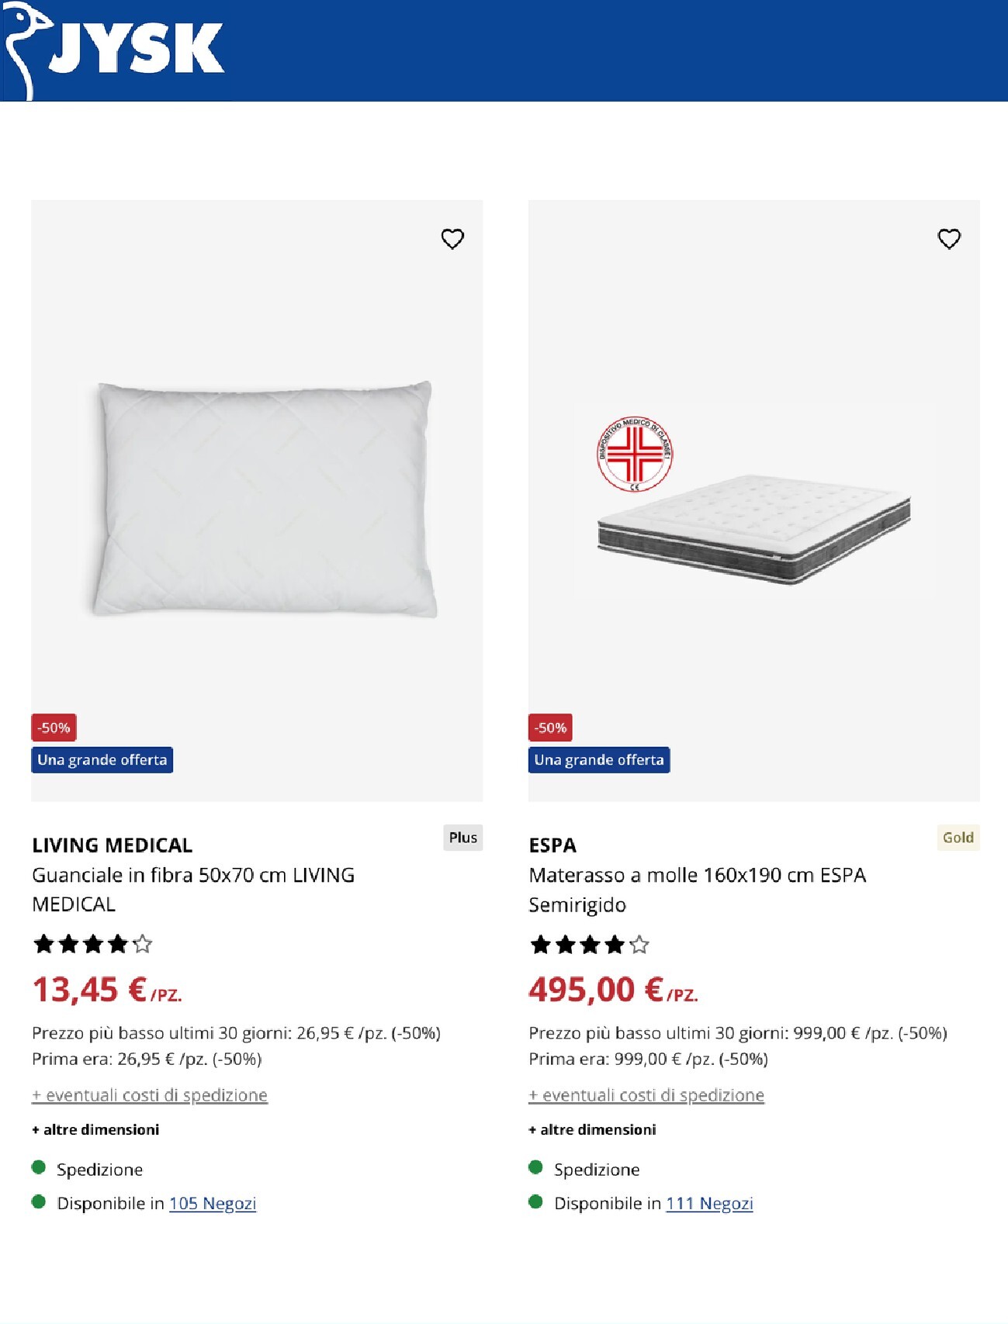Open pillow shipping costs link

point(150,1095)
